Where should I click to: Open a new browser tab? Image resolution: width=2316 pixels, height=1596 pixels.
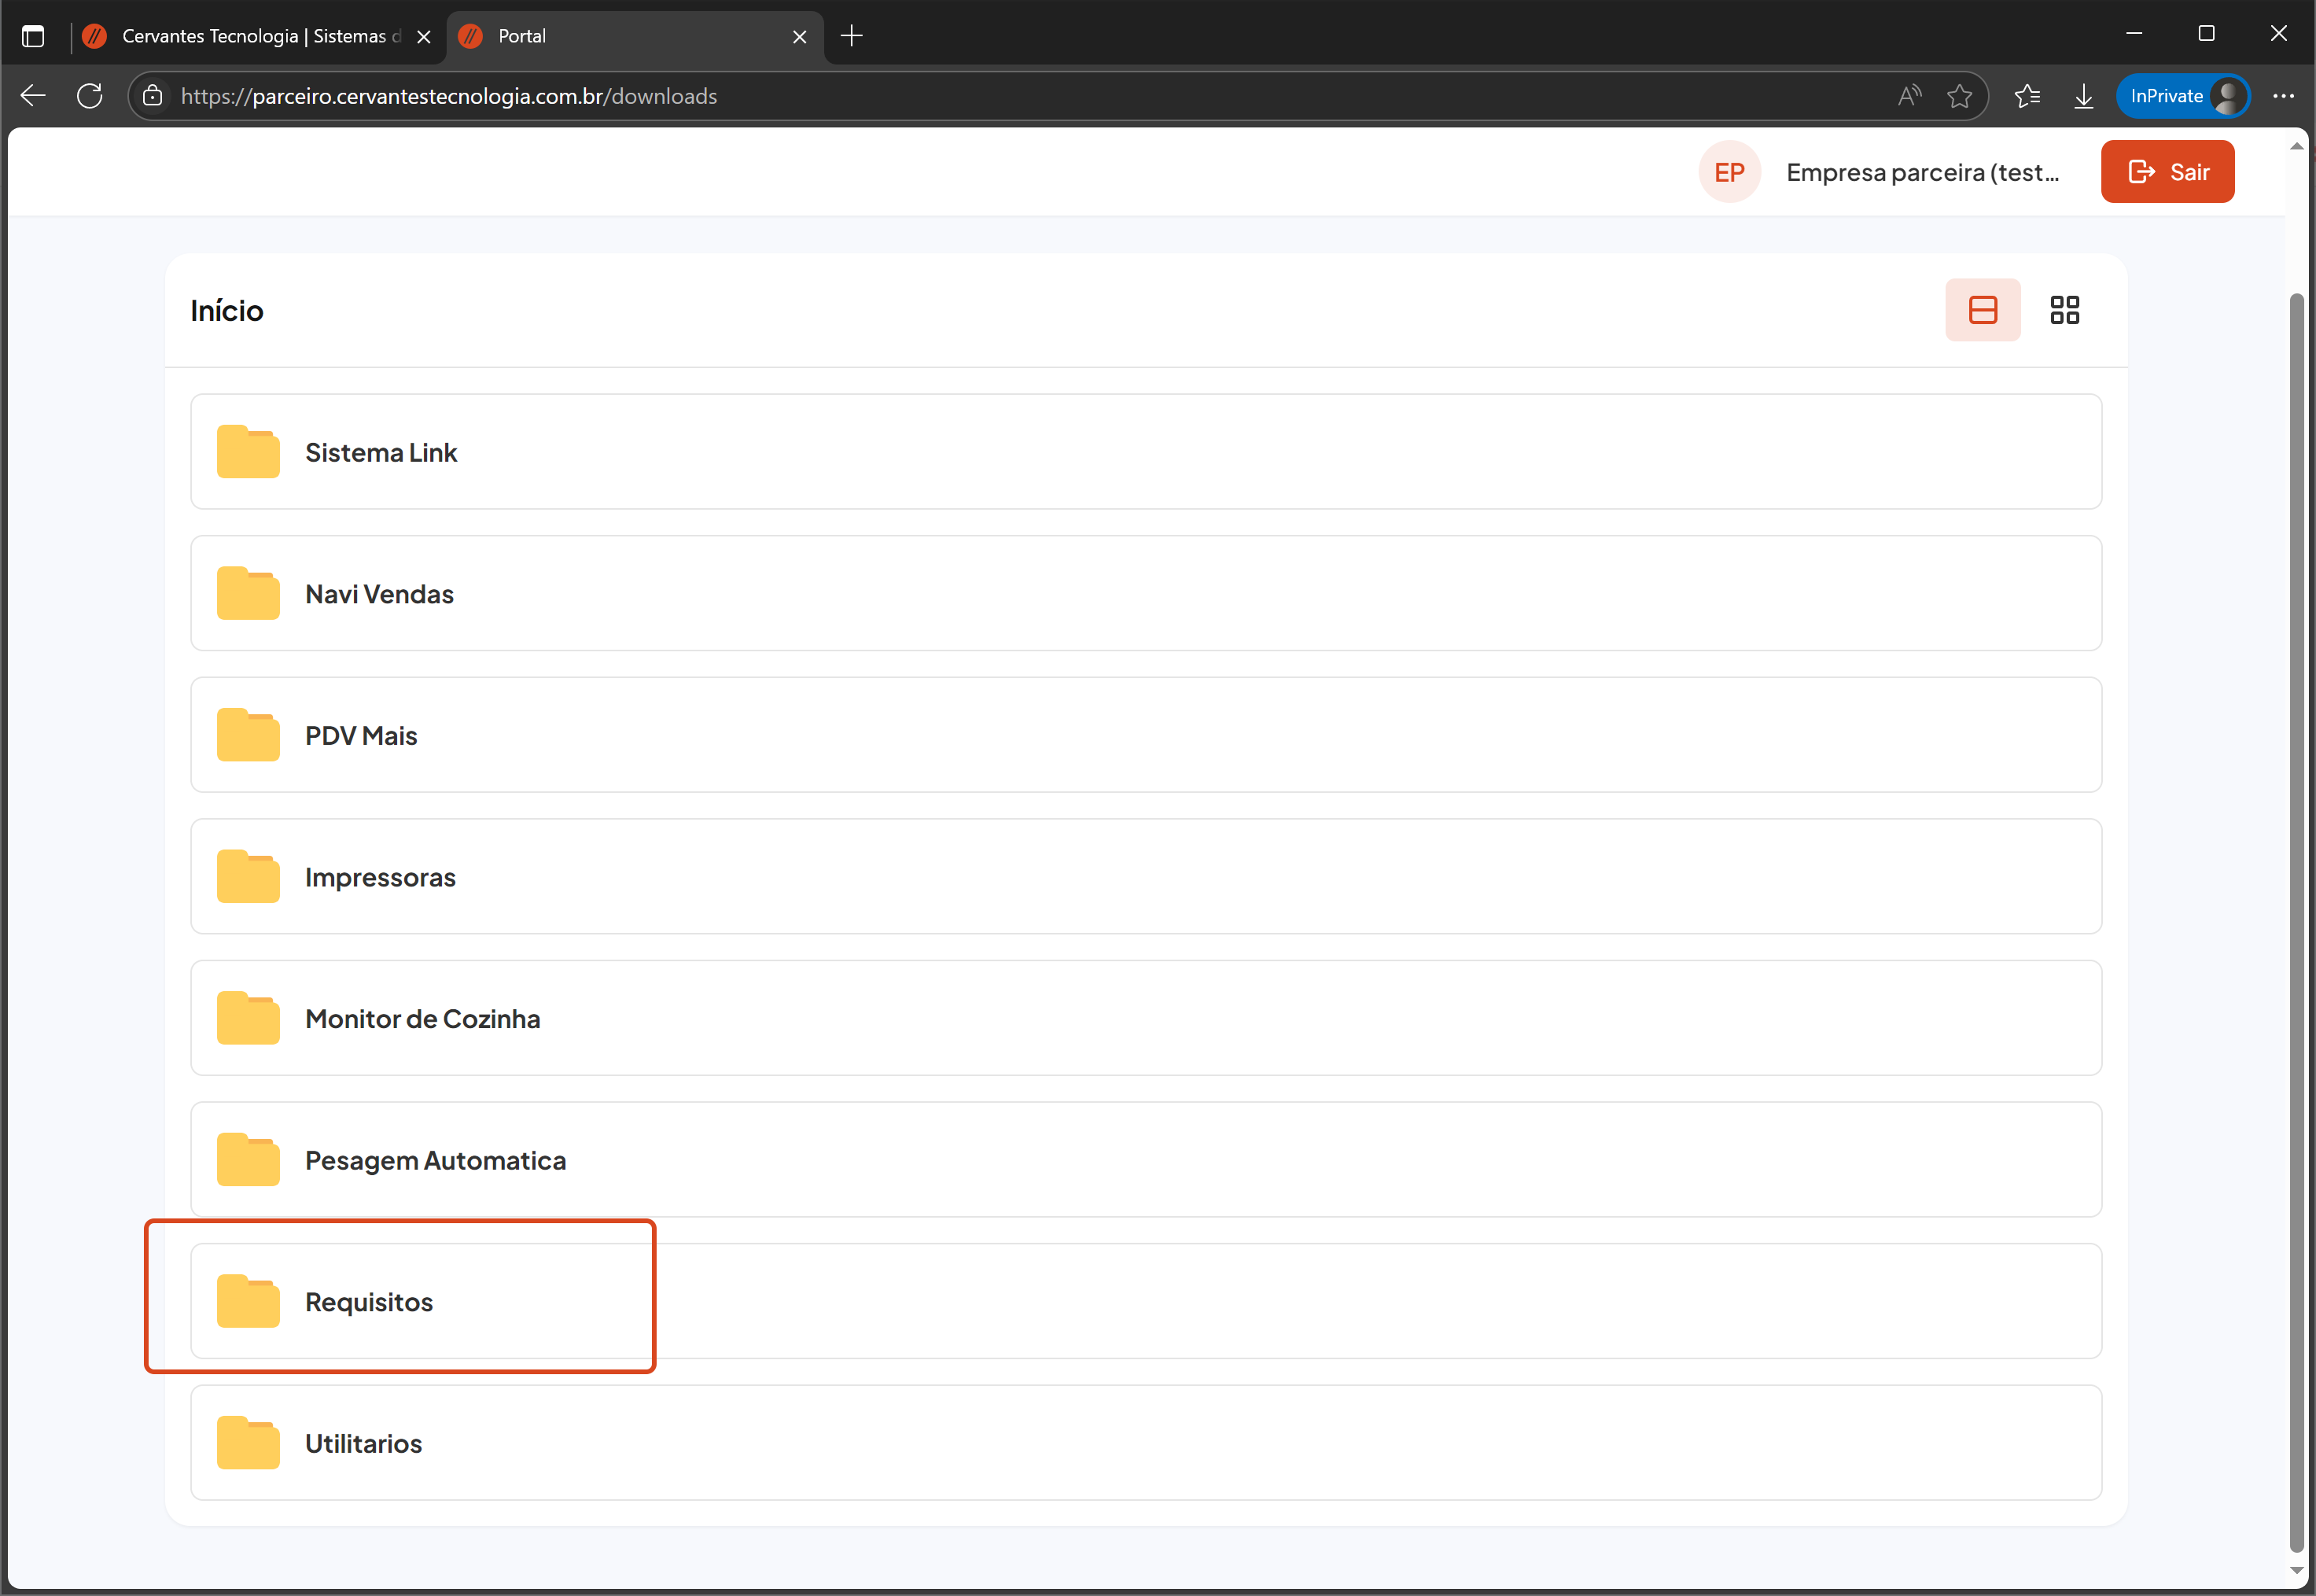click(852, 37)
